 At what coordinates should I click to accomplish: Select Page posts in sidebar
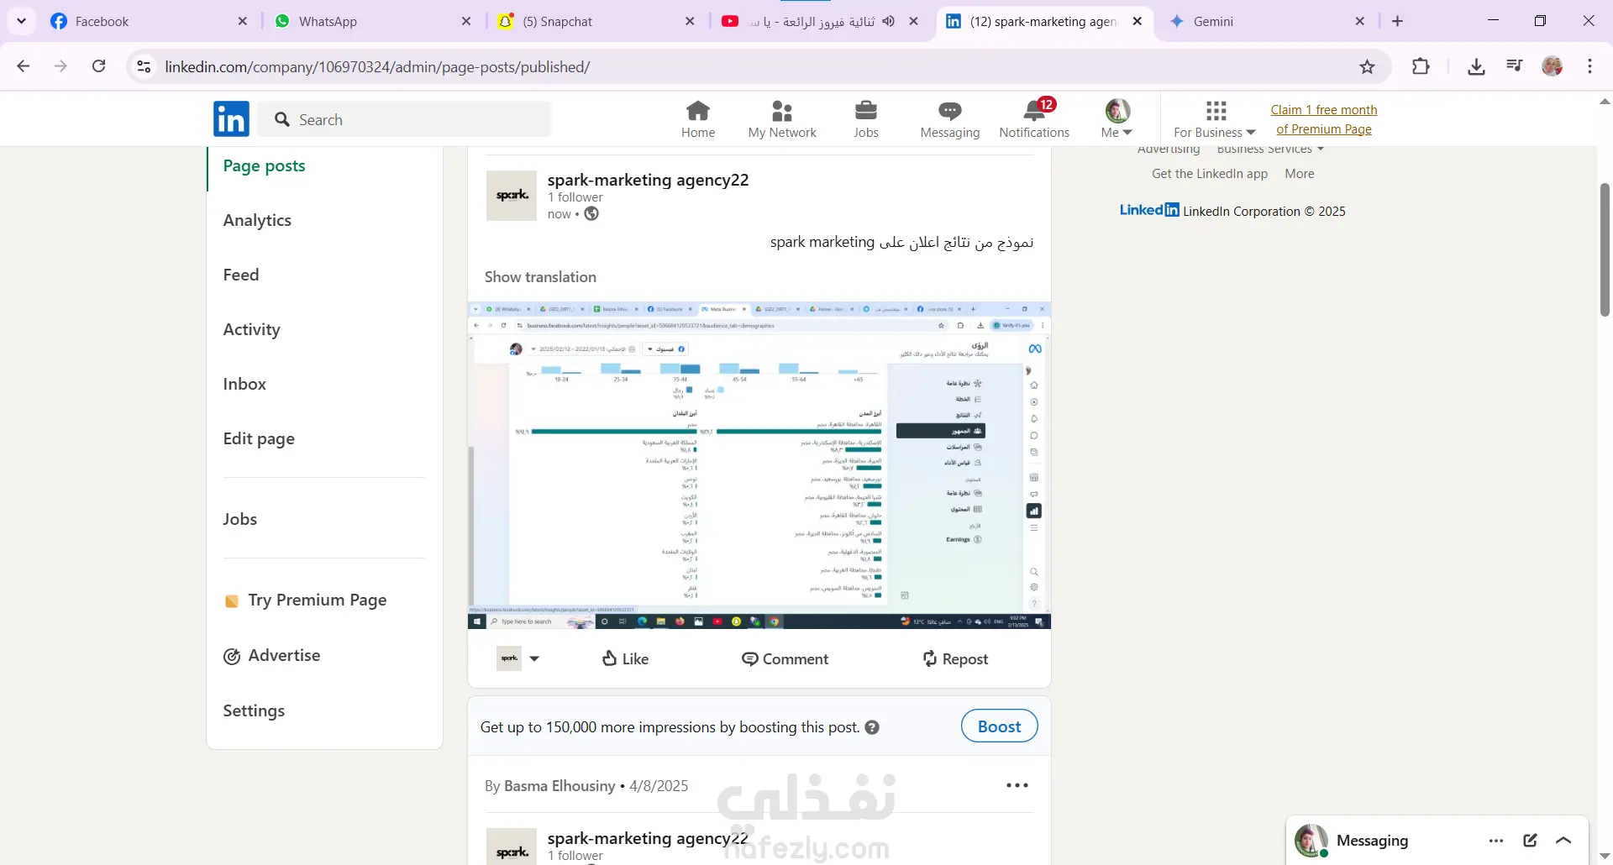click(x=264, y=166)
